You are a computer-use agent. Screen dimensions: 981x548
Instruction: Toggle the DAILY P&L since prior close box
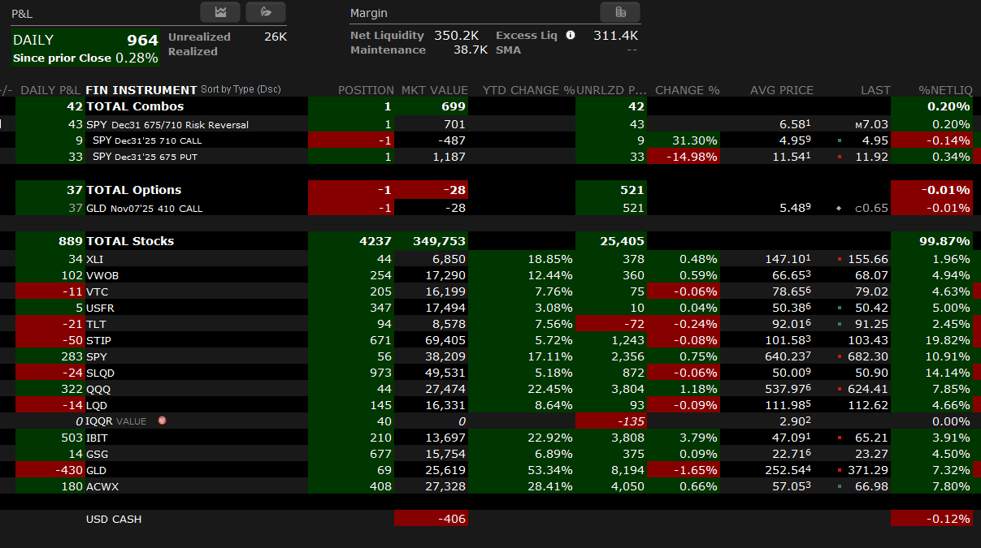point(85,49)
